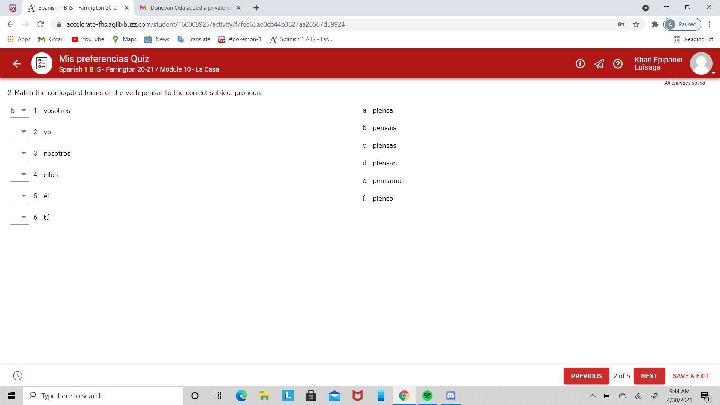Click the clock timer icon at the bottom left
The image size is (720, 405).
[18, 376]
